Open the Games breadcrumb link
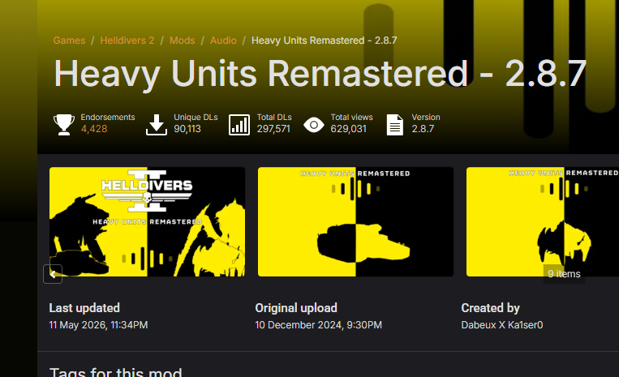Image resolution: width=619 pixels, height=377 pixels. [x=69, y=41]
